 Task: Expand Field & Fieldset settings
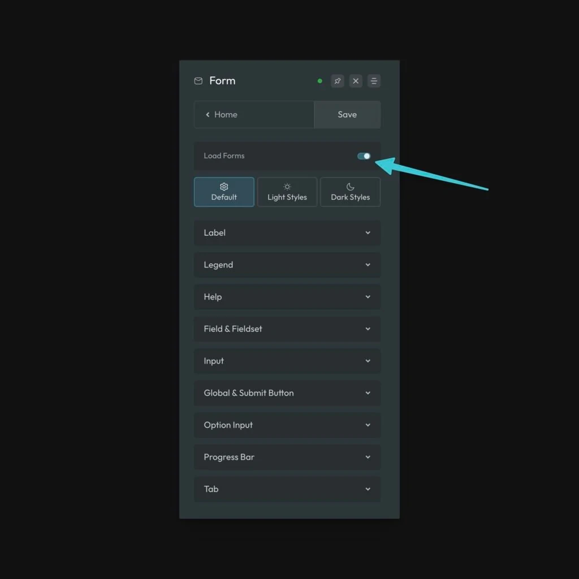(x=287, y=329)
